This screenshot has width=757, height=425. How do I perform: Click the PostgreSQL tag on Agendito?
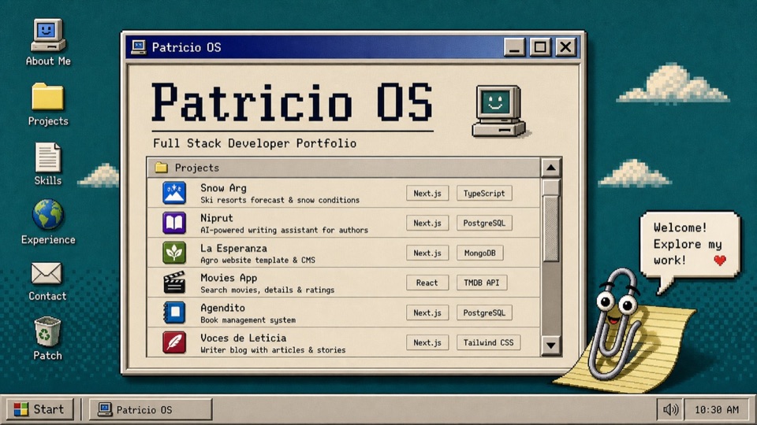[484, 312]
